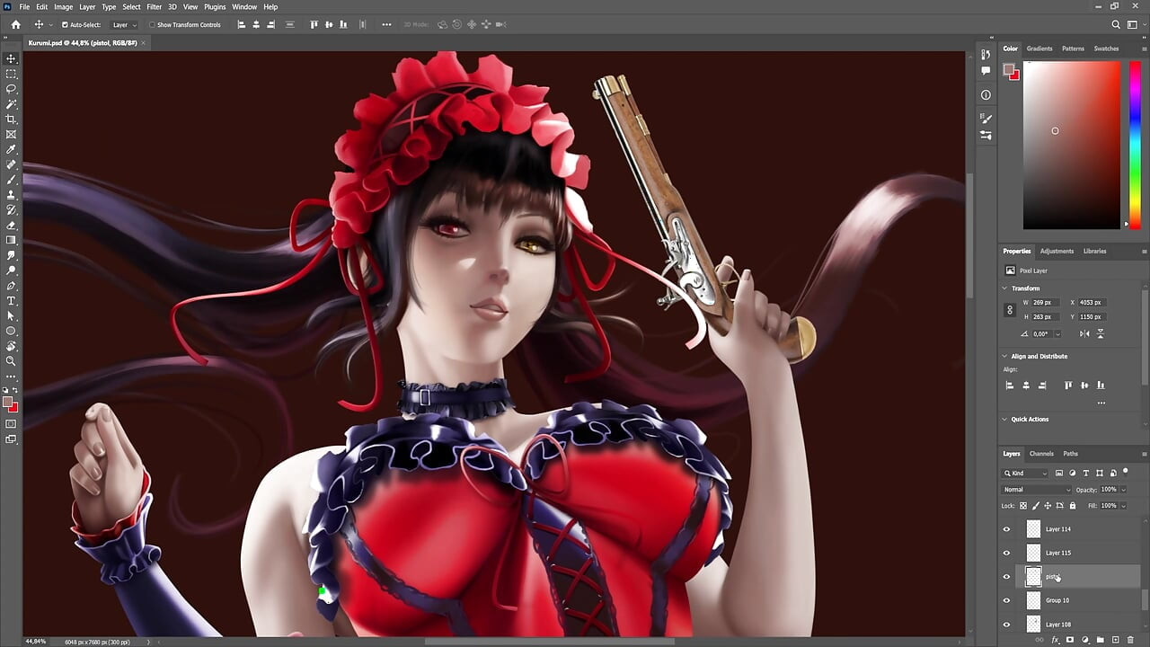This screenshot has width=1150, height=647.
Task: Select the Group 10 layer thumbnail
Action: (x=1033, y=600)
